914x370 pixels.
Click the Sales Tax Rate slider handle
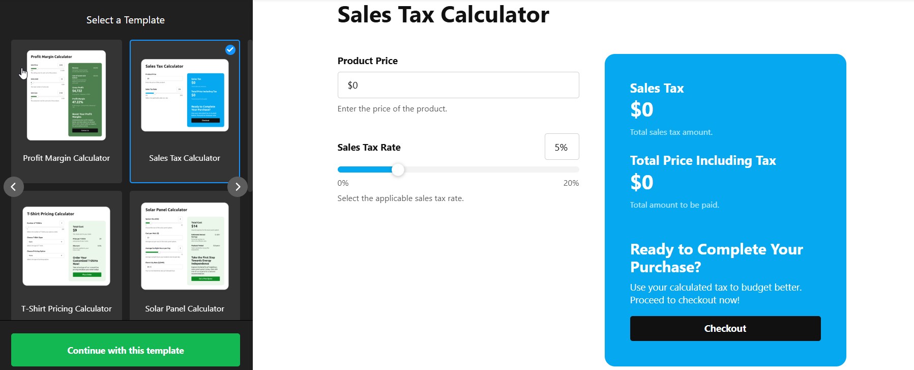tap(398, 170)
